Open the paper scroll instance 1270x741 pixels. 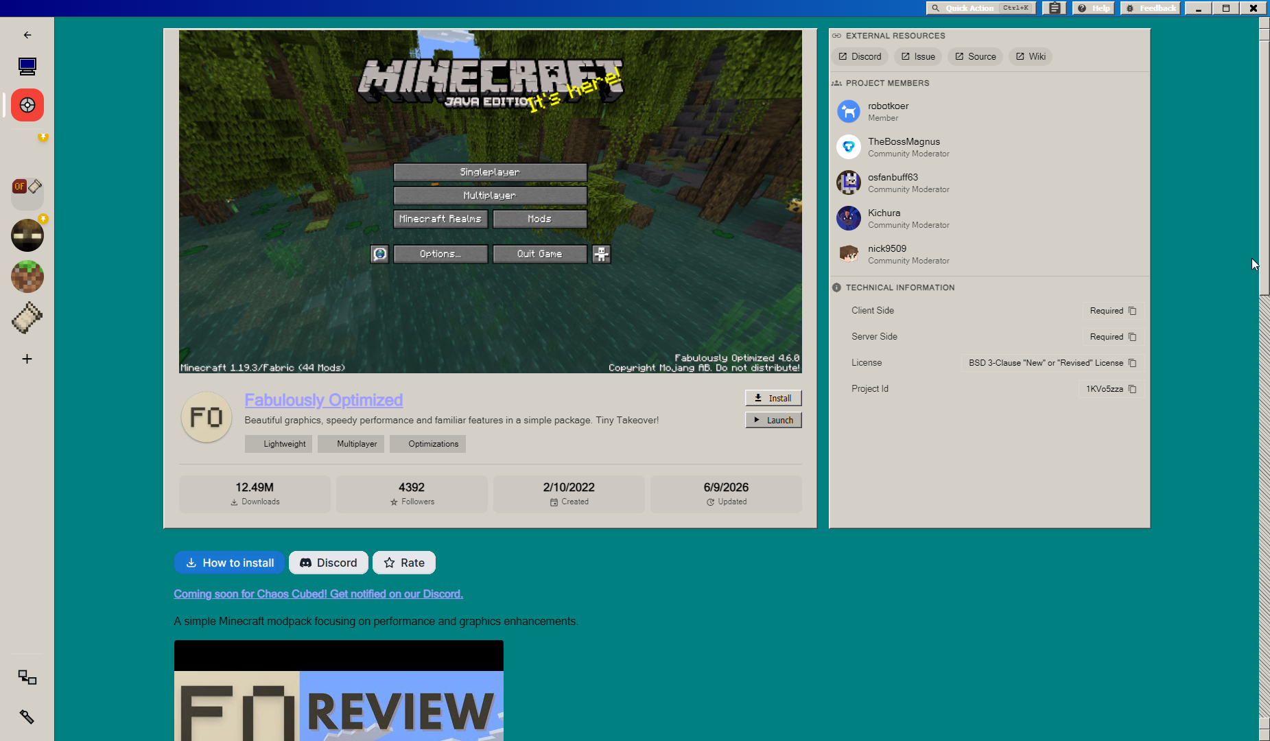coord(27,318)
